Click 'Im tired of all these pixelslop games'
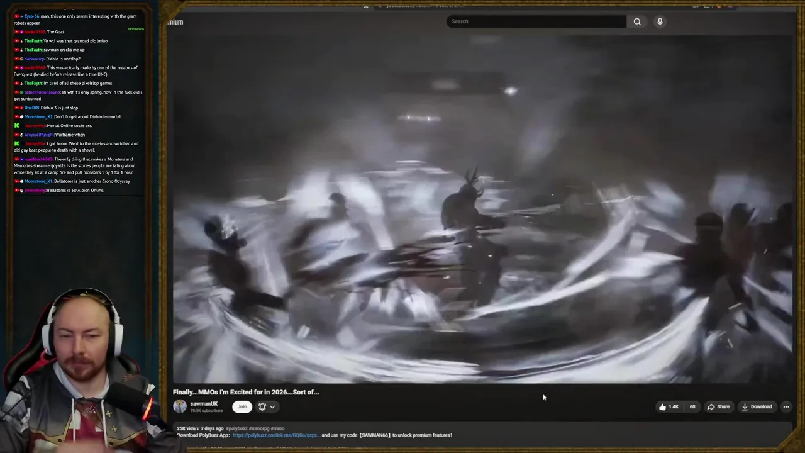 click(x=78, y=83)
